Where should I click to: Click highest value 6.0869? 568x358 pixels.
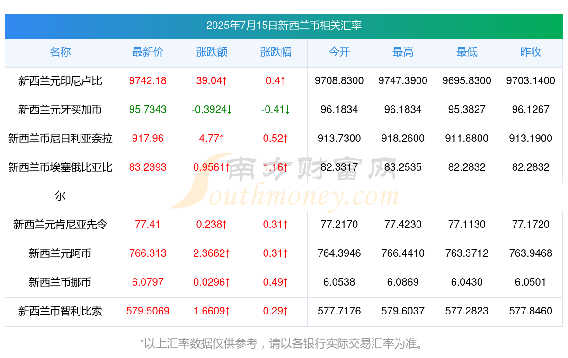[x=403, y=282]
